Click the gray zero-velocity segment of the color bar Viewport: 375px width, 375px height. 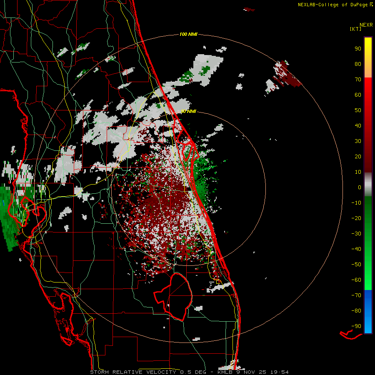[x=368, y=185]
